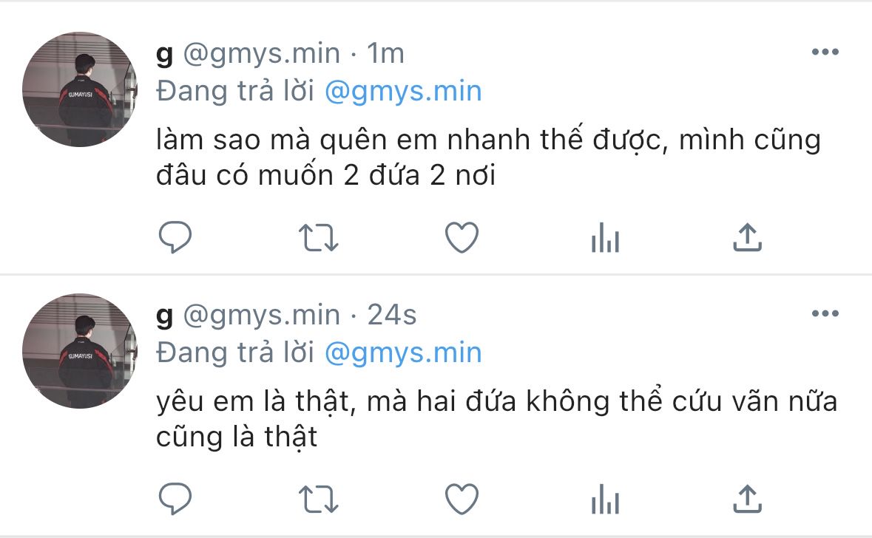872x538 pixels.
Task: Like the first tweet with heart icon
Action: (x=462, y=237)
